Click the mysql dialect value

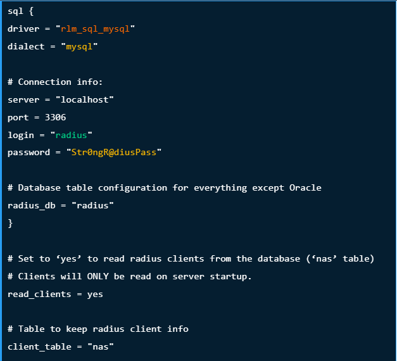(x=79, y=47)
